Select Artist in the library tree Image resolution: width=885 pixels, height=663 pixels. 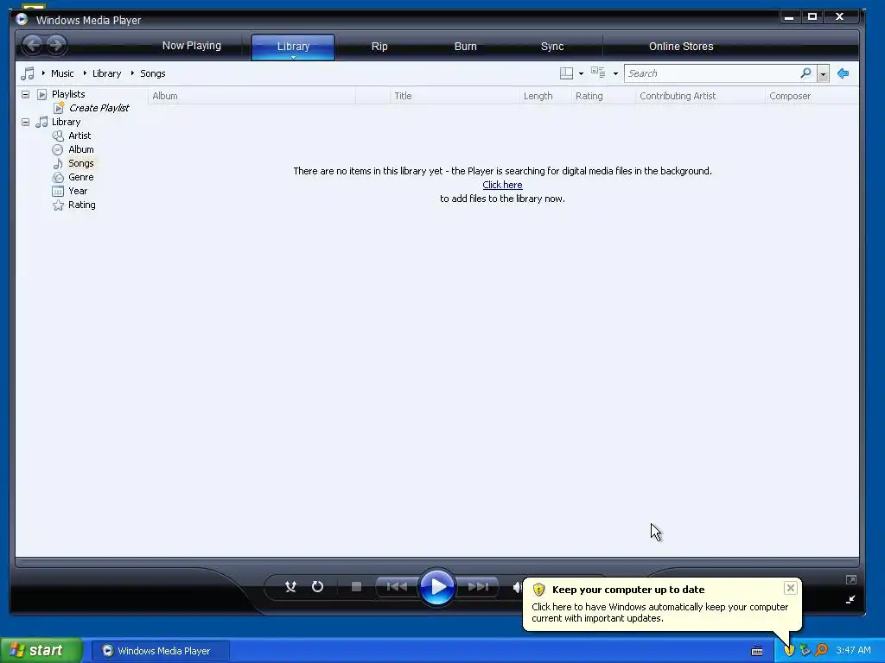click(x=79, y=136)
